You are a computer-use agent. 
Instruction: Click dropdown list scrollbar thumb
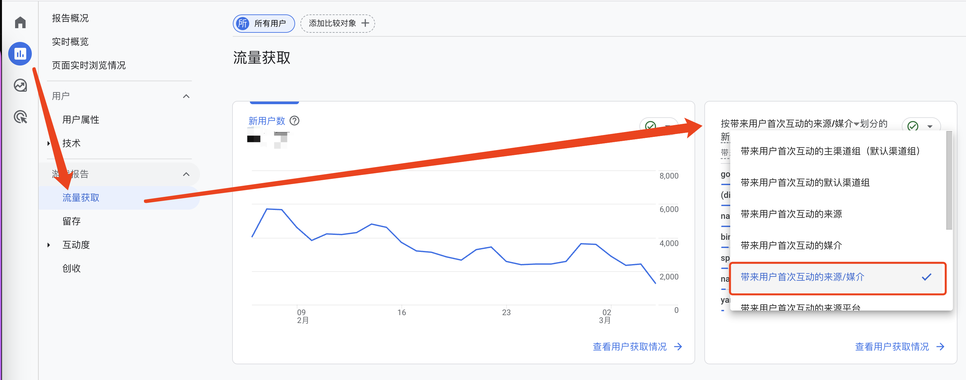[949, 180]
